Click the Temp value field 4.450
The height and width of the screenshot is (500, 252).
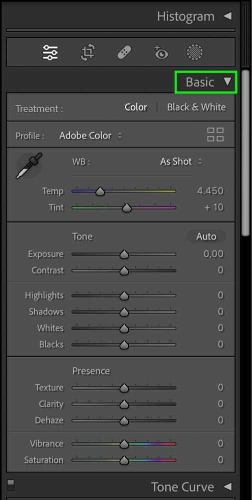[210, 191]
